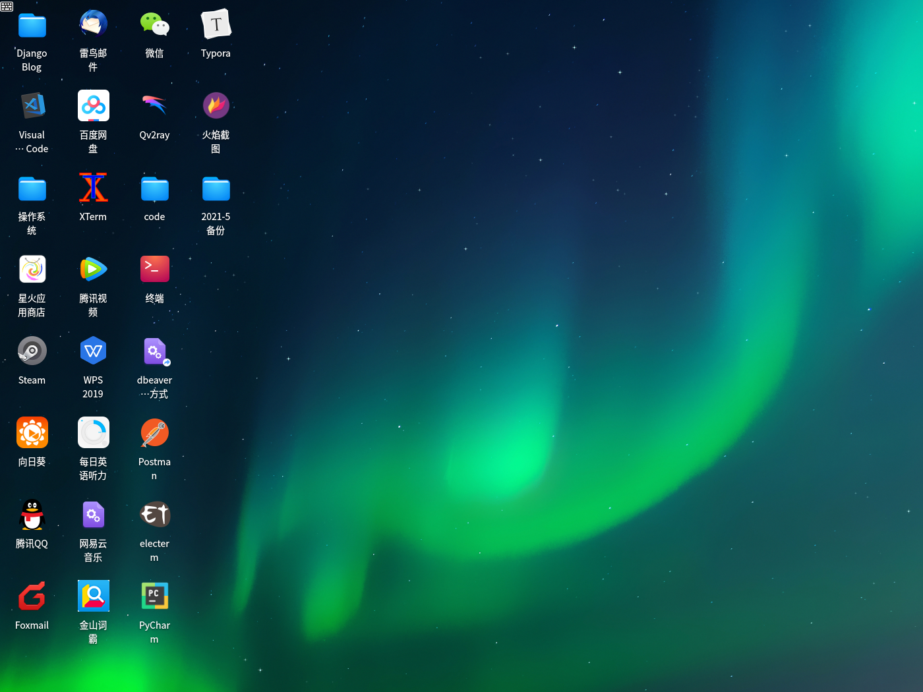Viewport: 923px width, 692px height.
Task: Open Flameshot screenshot tool (火焰截图)
Action: [216, 105]
